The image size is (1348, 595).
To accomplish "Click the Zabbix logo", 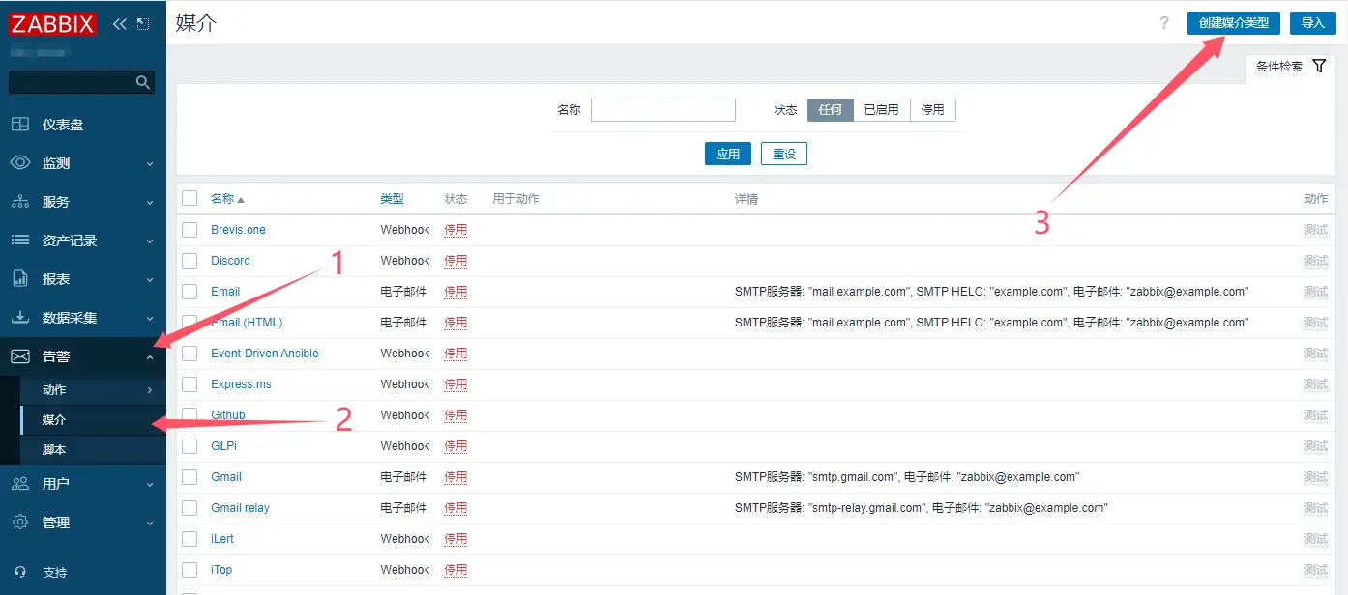I will tap(52, 23).
